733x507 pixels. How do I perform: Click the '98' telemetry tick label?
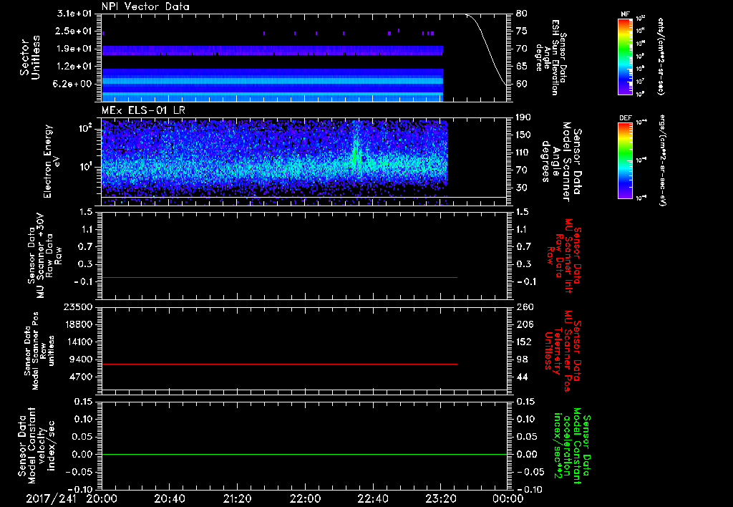point(522,359)
